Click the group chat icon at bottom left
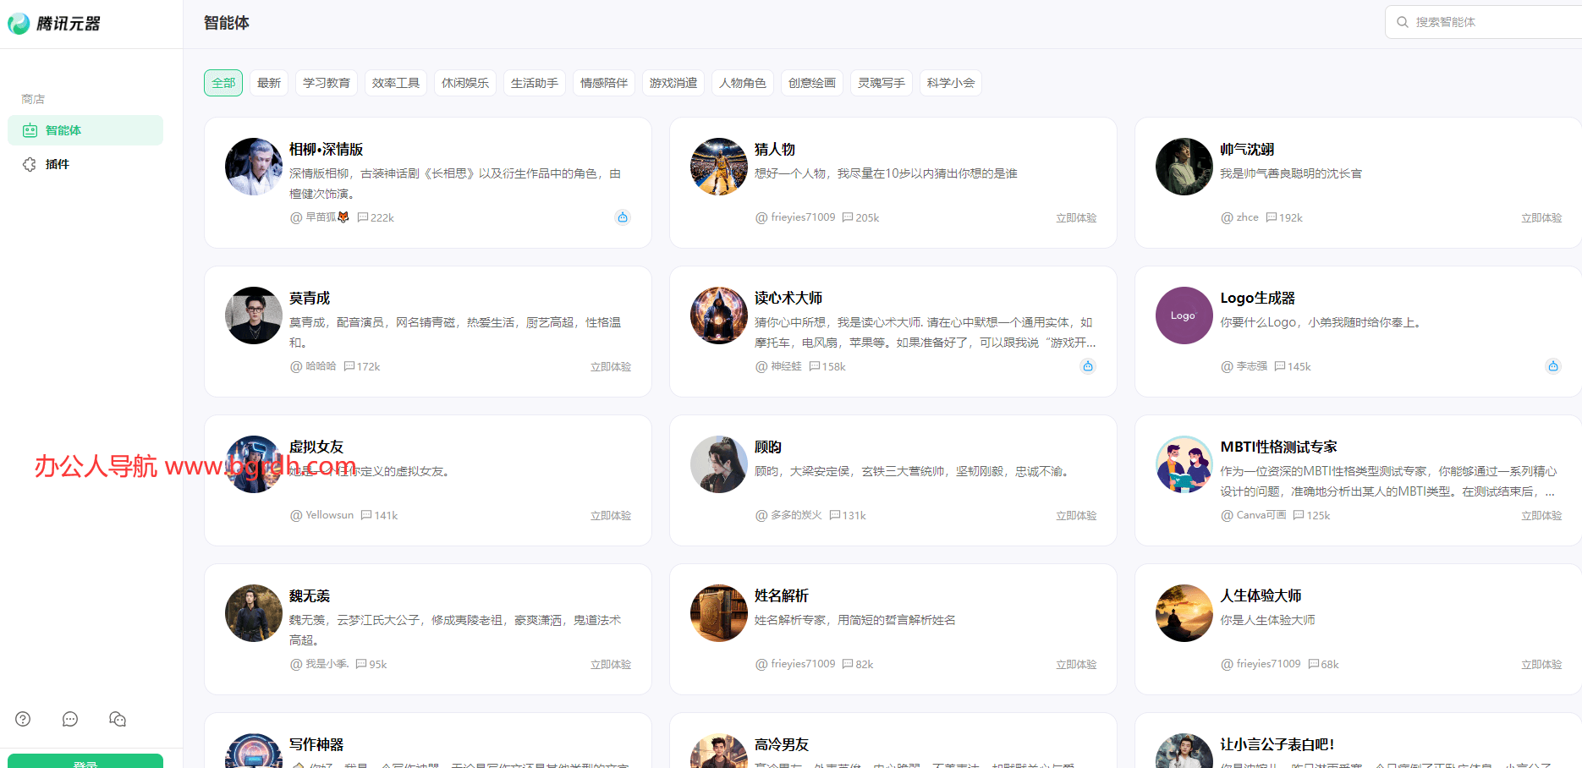This screenshot has height=768, width=1582. 118,718
